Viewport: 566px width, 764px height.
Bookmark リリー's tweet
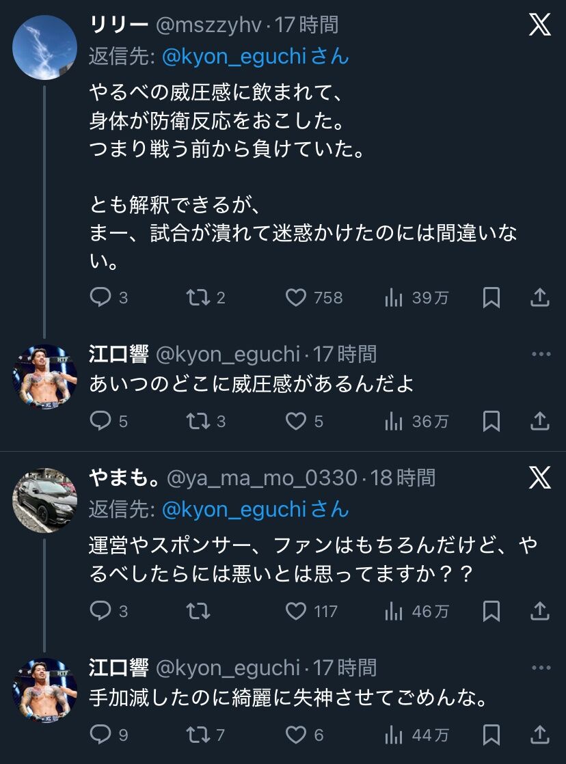pos(491,297)
